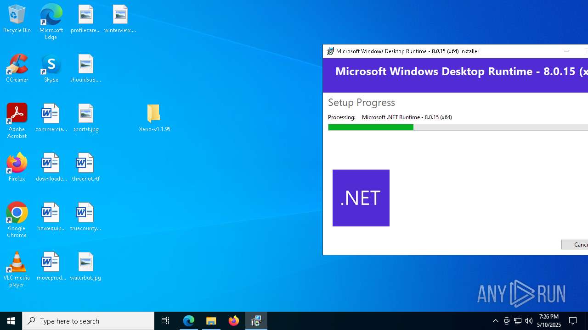This screenshot has width=588, height=330.
Task: Open the taskbar clock and date
Action: (x=550, y=321)
